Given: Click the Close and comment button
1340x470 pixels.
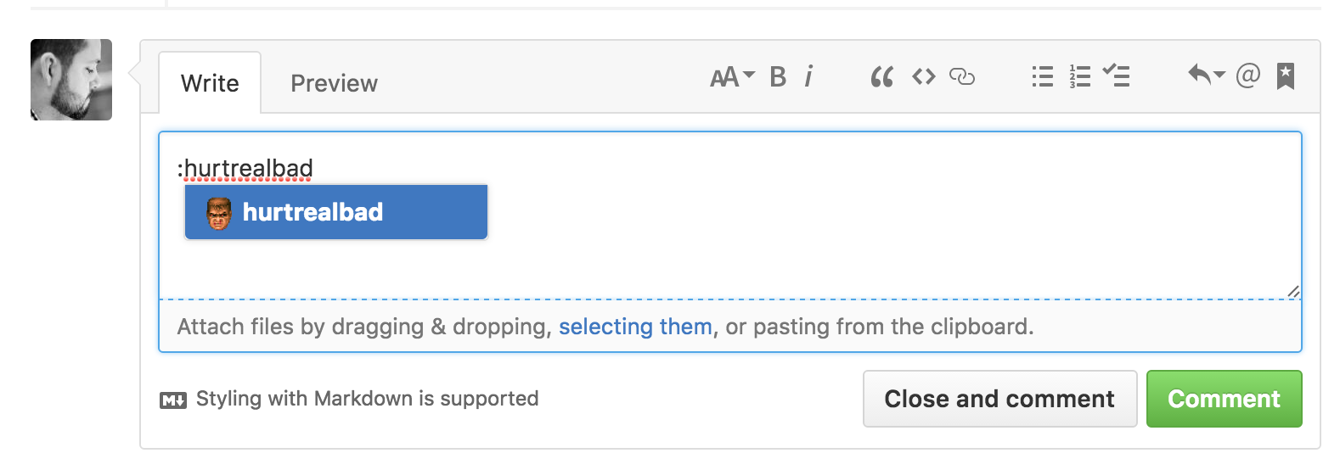Looking at the screenshot, I should tap(999, 399).
